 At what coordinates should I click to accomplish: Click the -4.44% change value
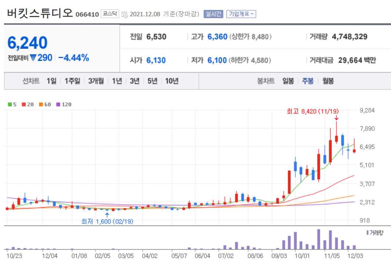pos(74,58)
